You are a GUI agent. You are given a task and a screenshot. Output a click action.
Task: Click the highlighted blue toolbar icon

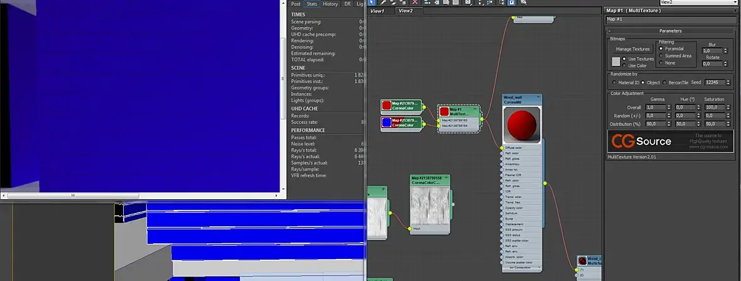(512, 3)
